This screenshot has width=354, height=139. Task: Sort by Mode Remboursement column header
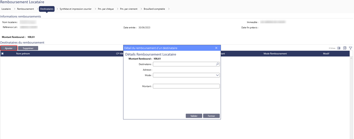pyautogui.click(x=275, y=53)
